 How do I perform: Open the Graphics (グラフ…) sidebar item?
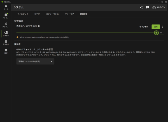click(x=6, y=25)
